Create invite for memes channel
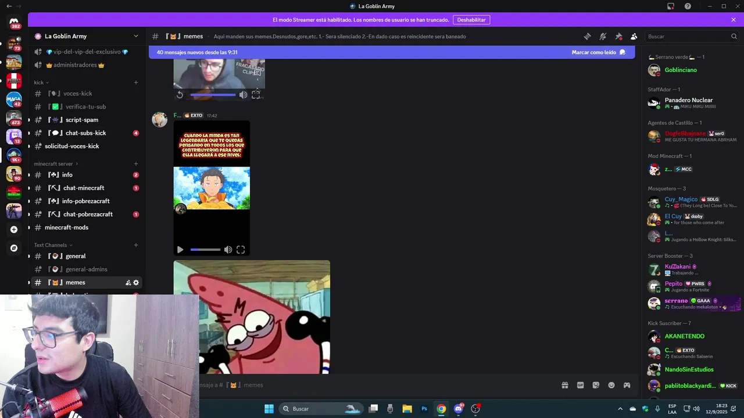This screenshot has width=744, height=418. (x=128, y=283)
